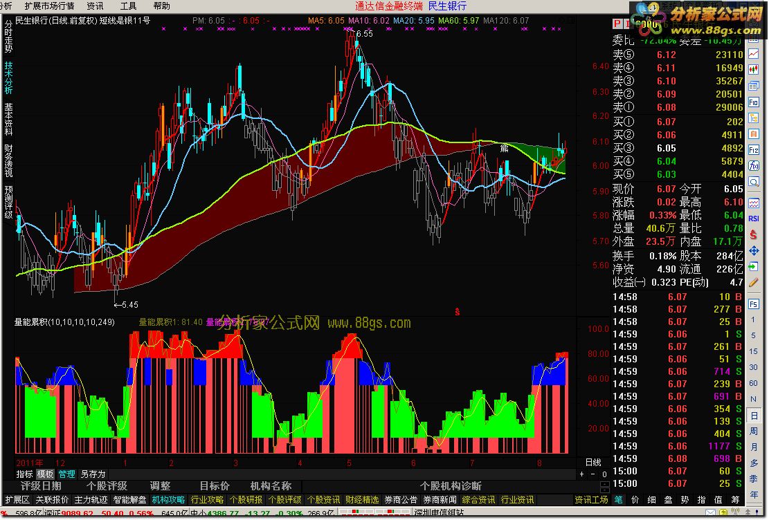
Task: Switch to 预测评级 side tab
Action: [x=8, y=202]
